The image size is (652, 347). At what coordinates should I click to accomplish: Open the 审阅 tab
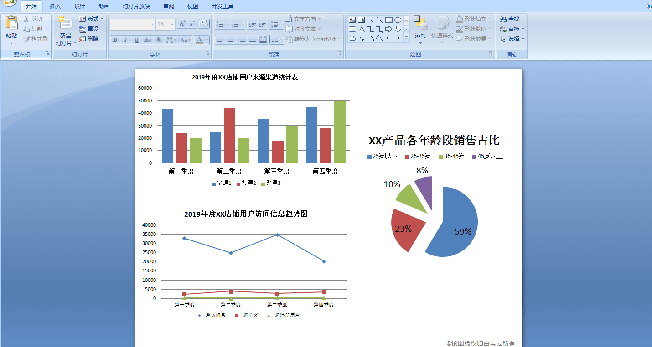coord(169,6)
